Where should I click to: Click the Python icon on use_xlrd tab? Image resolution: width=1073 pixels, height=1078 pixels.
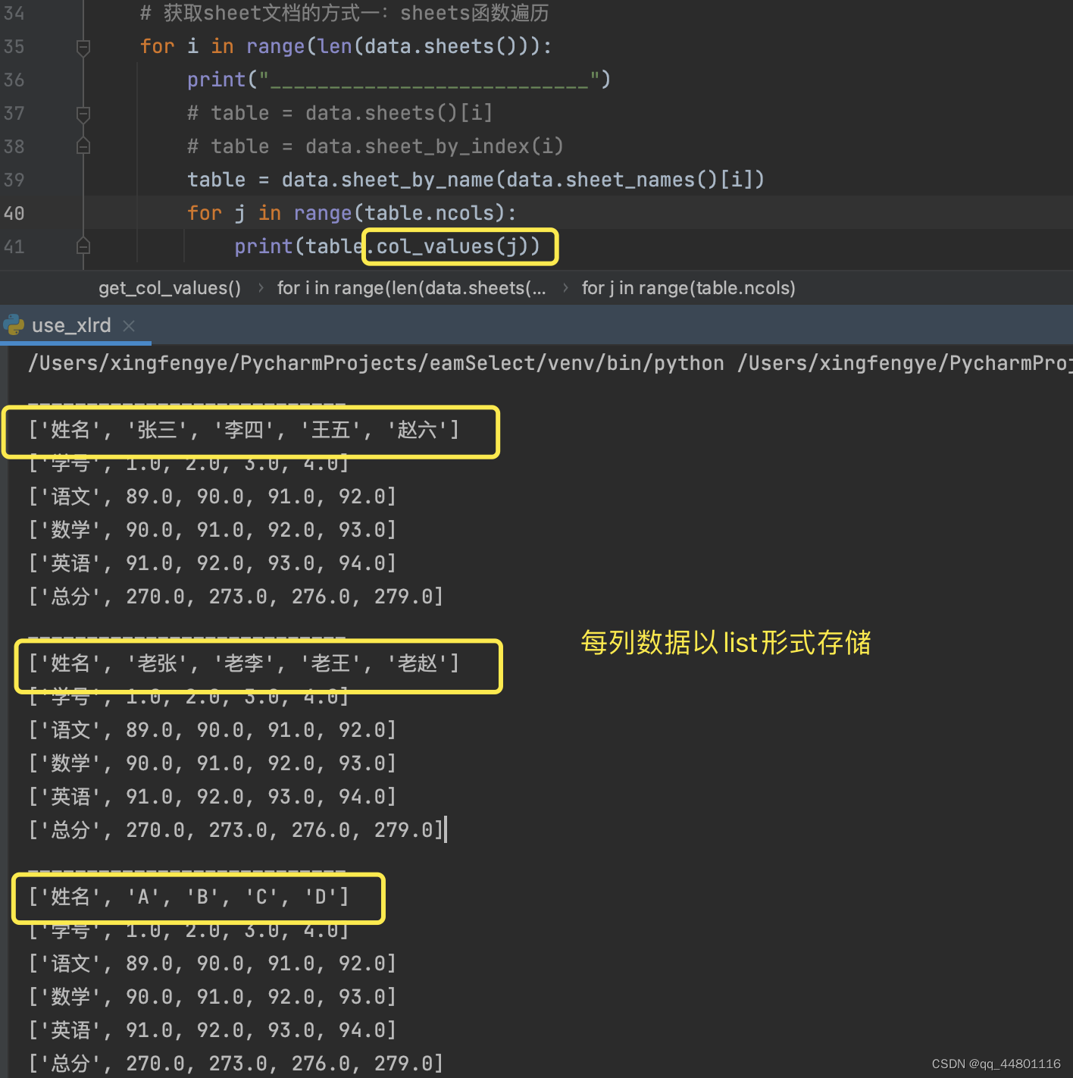point(14,325)
